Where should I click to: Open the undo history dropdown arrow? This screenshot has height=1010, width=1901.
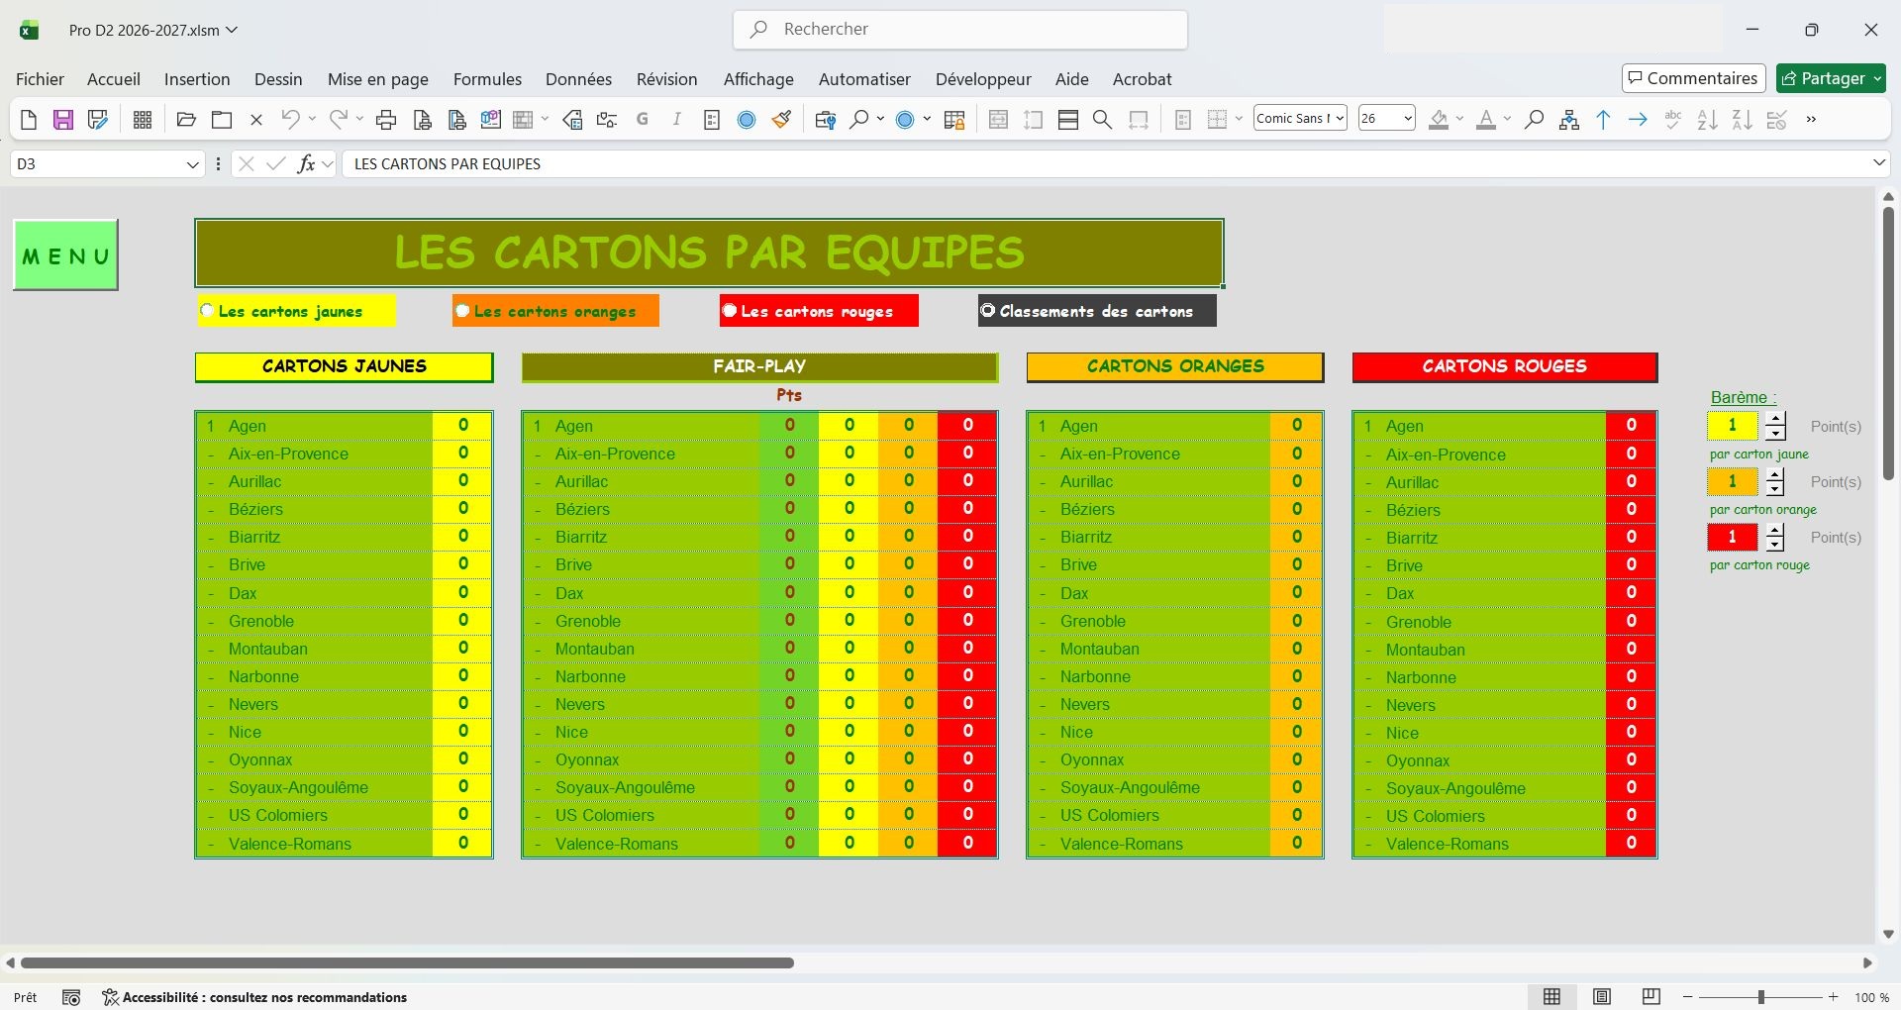click(x=312, y=120)
